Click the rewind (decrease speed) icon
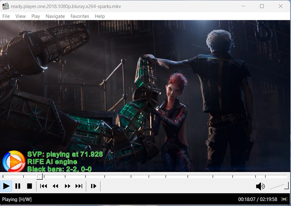291x206 pixels. (55, 186)
